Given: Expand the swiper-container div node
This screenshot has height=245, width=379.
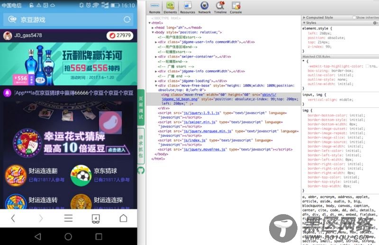Looking at the screenshot, I should [x=156, y=57].
